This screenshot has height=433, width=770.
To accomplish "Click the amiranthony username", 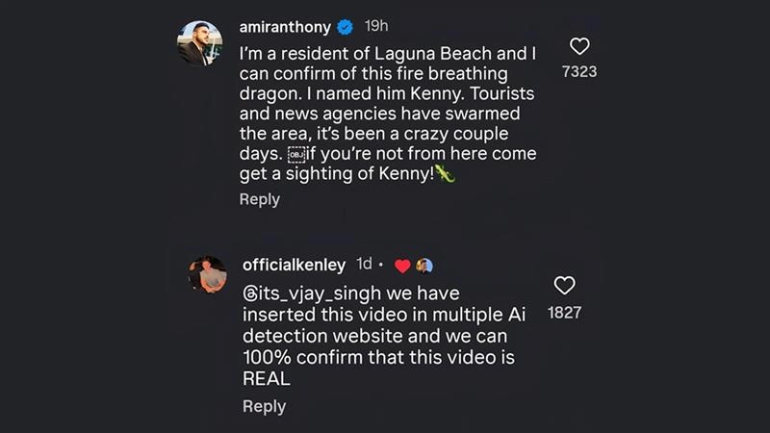I will tap(286, 27).
